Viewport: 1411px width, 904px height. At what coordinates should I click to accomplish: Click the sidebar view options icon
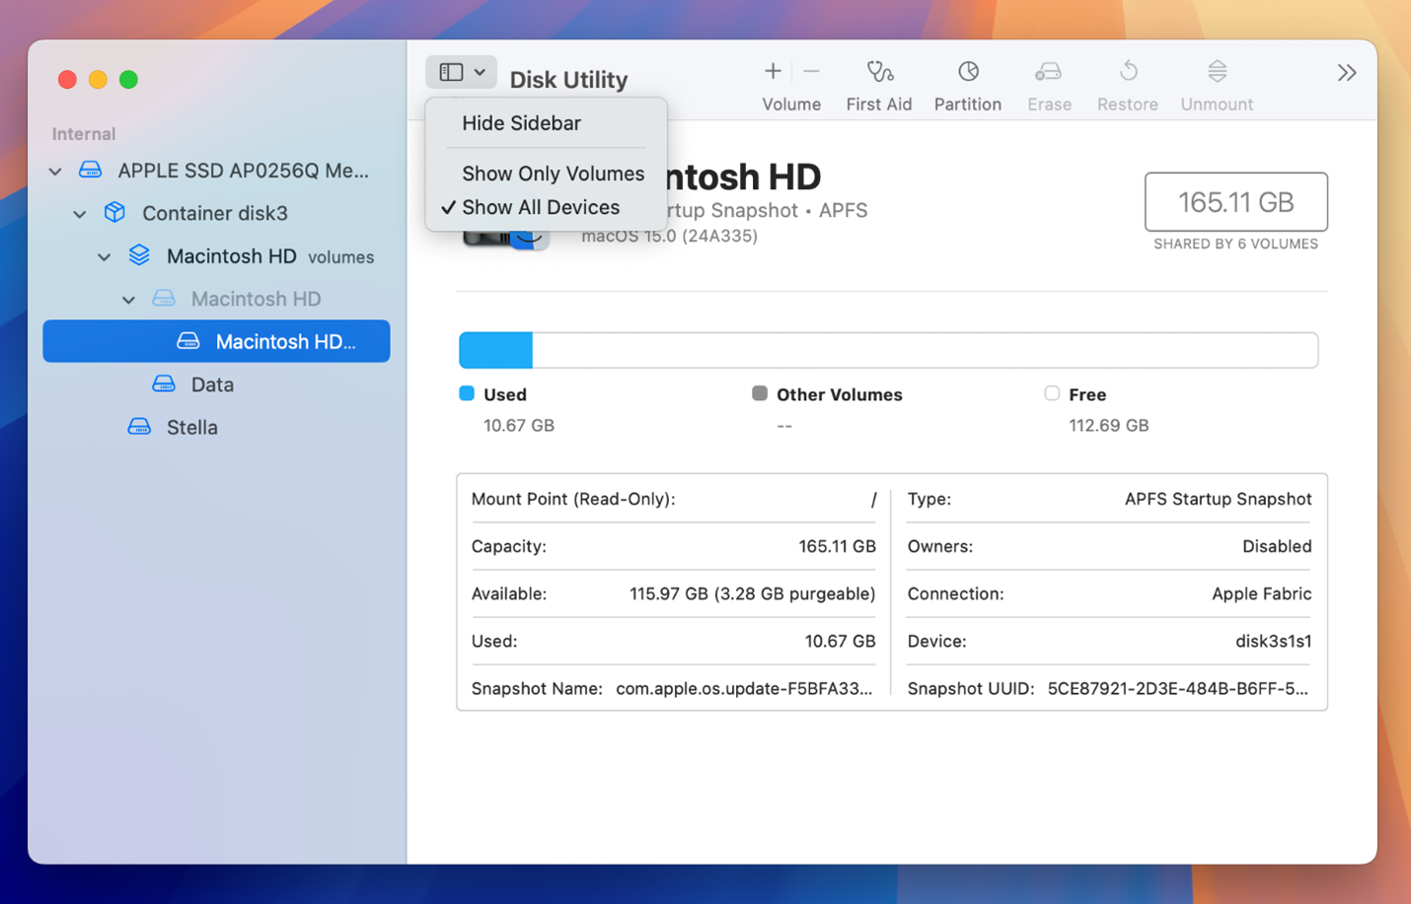[x=451, y=72]
